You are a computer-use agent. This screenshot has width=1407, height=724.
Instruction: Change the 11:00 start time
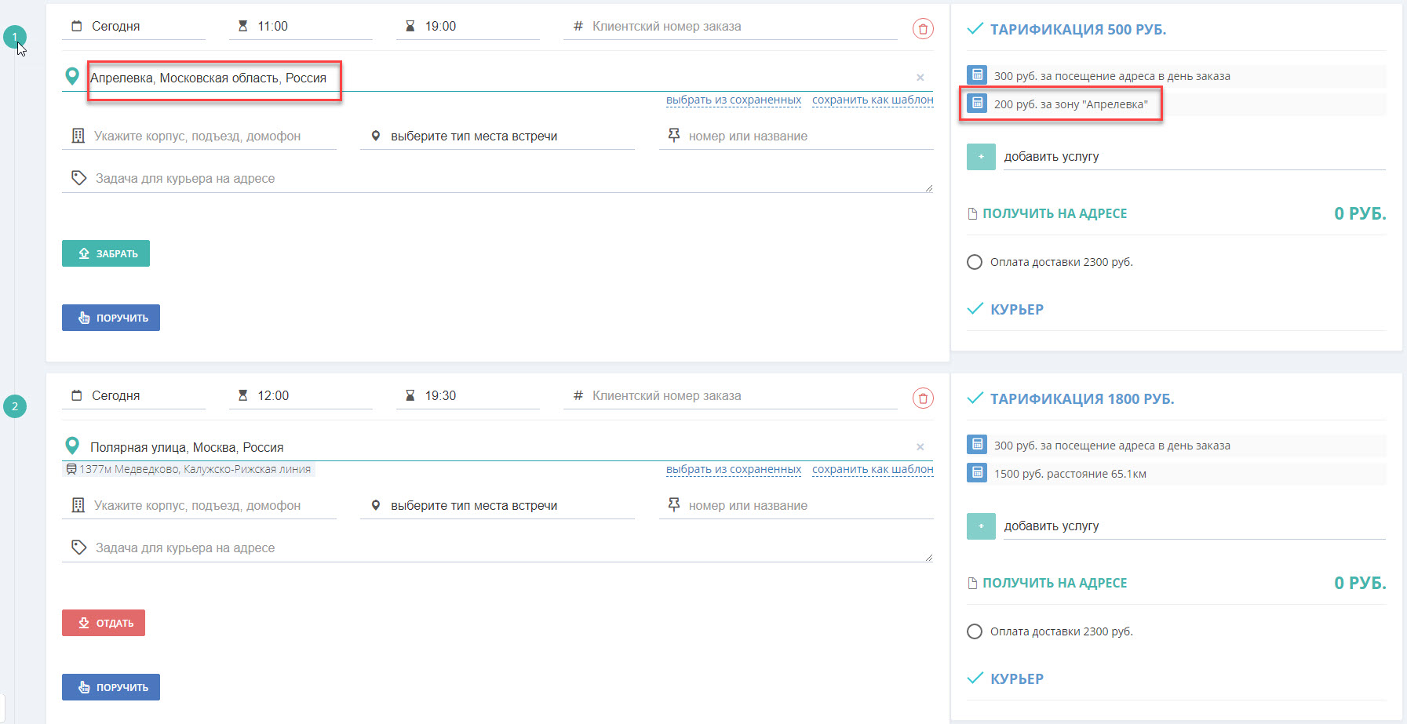tap(301, 27)
